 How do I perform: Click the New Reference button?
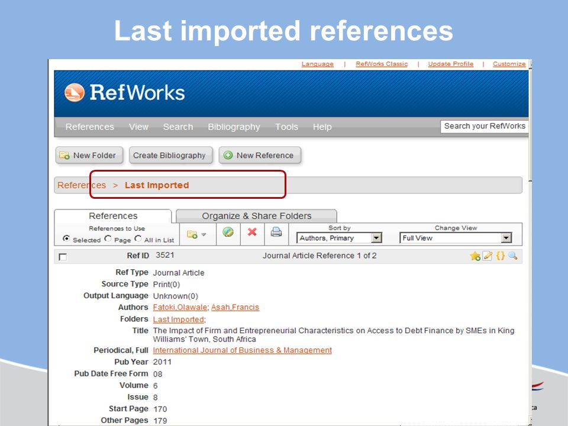(x=260, y=156)
